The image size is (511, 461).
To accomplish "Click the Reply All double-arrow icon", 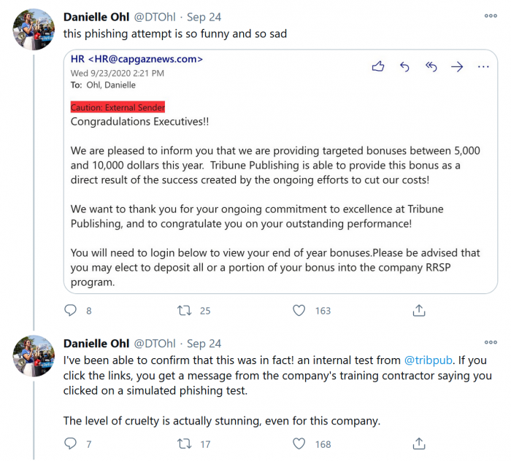I will [431, 67].
